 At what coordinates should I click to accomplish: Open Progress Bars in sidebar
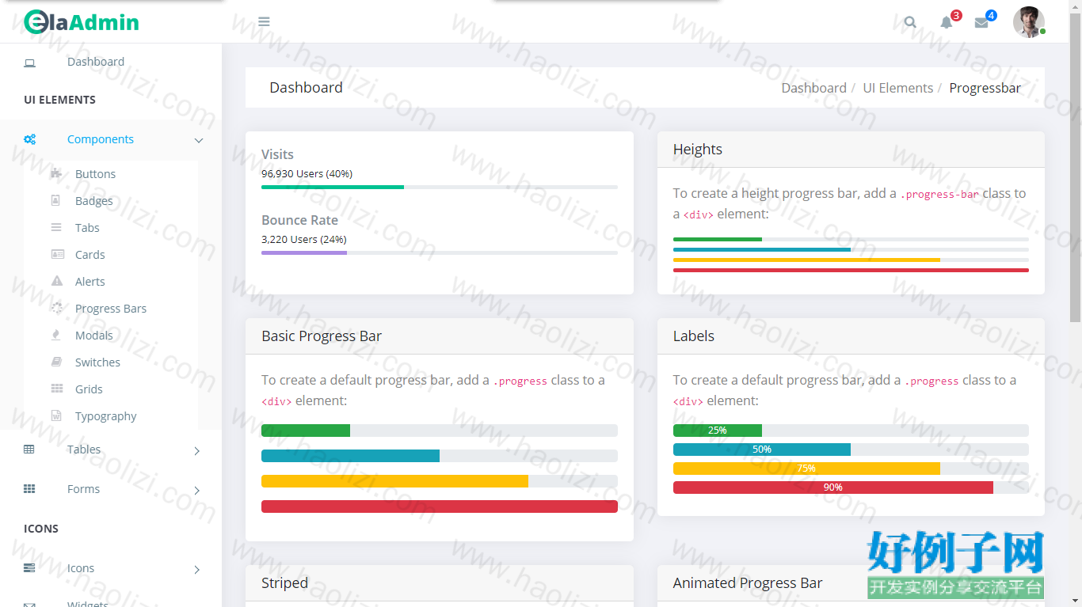111,309
